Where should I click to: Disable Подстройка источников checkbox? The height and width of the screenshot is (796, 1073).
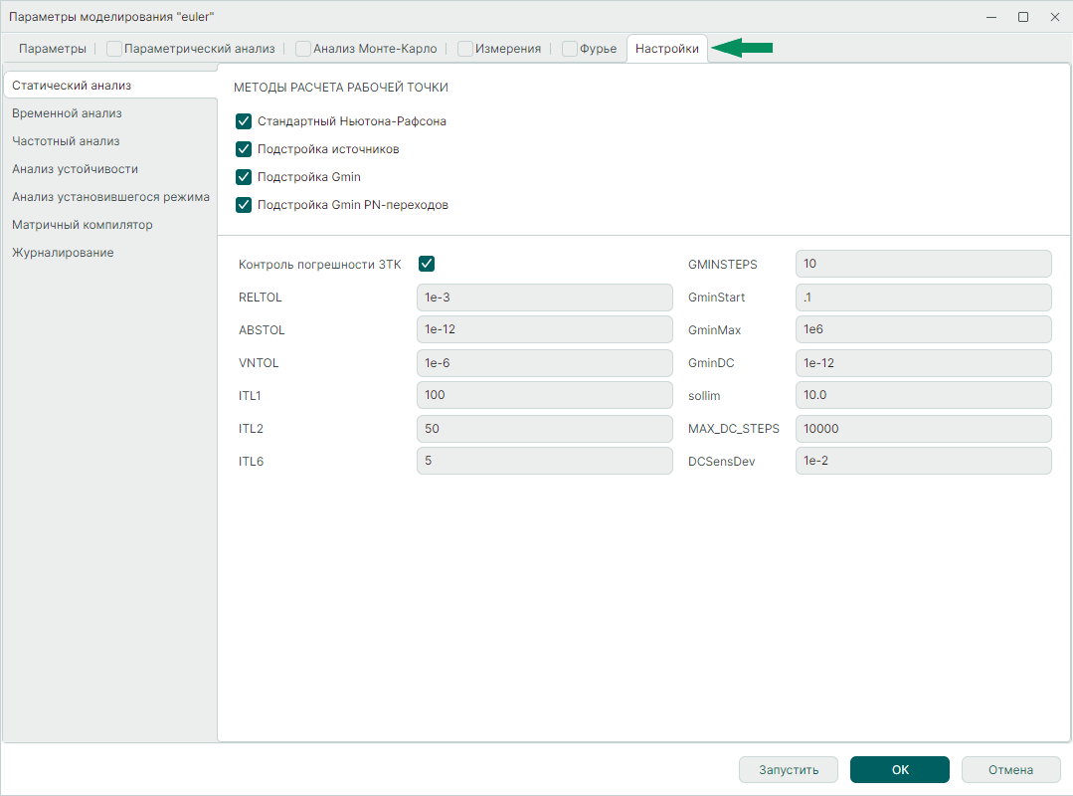[244, 149]
